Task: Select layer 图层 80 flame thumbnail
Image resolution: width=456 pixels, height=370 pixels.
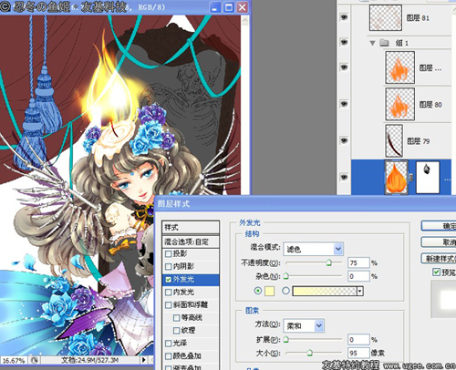Action: [x=399, y=104]
